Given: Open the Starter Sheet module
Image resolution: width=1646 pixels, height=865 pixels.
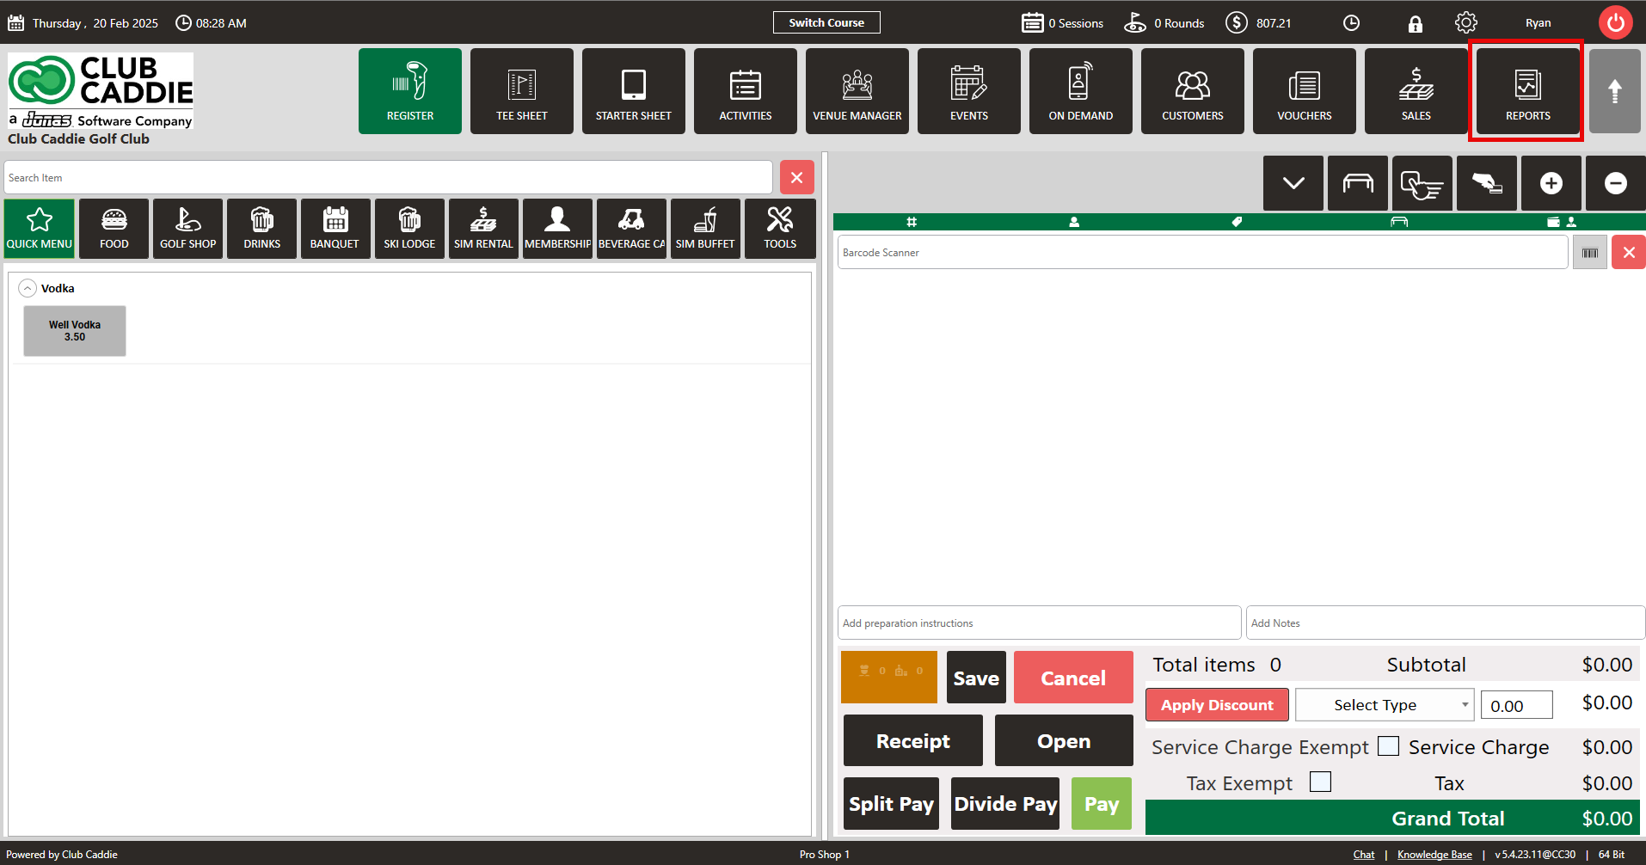Looking at the screenshot, I should pos(634,91).
